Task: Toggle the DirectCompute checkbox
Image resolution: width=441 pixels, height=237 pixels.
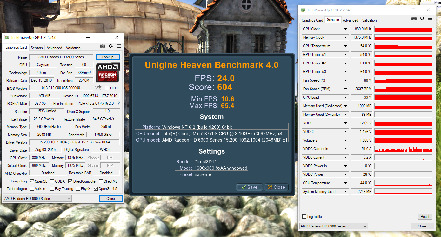Action: pos(70,181)
